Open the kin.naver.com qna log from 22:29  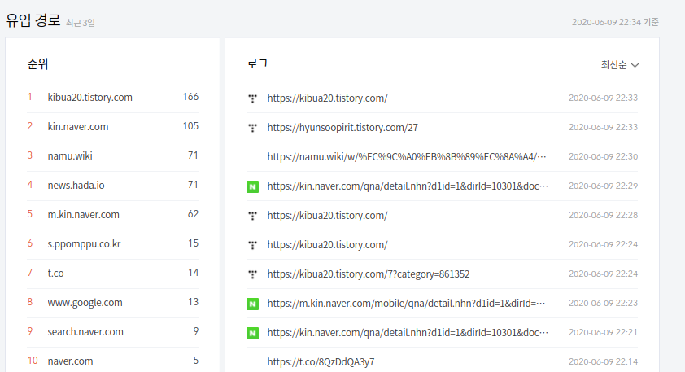[408, 186]
